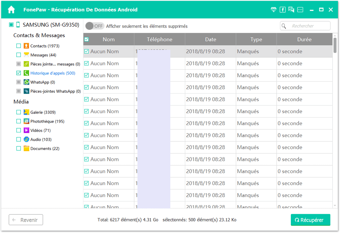Viewport: 340px width, 233px height.
Task: Click the Samsung phone device icon
Action: pyautogui.click(x=18, y=25)
